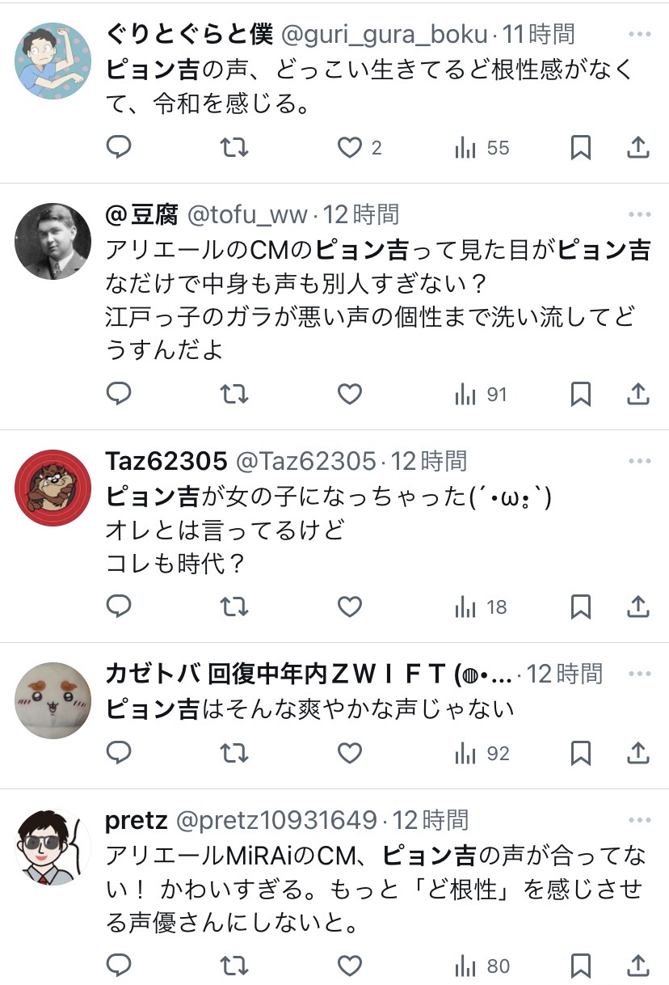Retweet the @tofu_ww post

pos(234,394)
